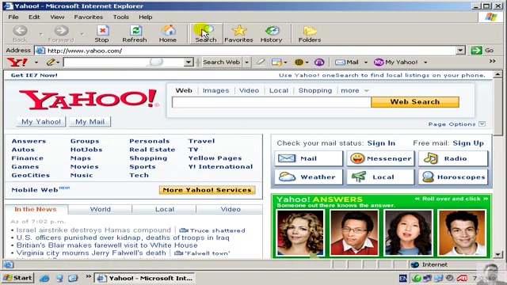Click Internet Explorer quick launch icon in taskbar
The width and height of the screenshot is (507, 285).
(44, 278)
